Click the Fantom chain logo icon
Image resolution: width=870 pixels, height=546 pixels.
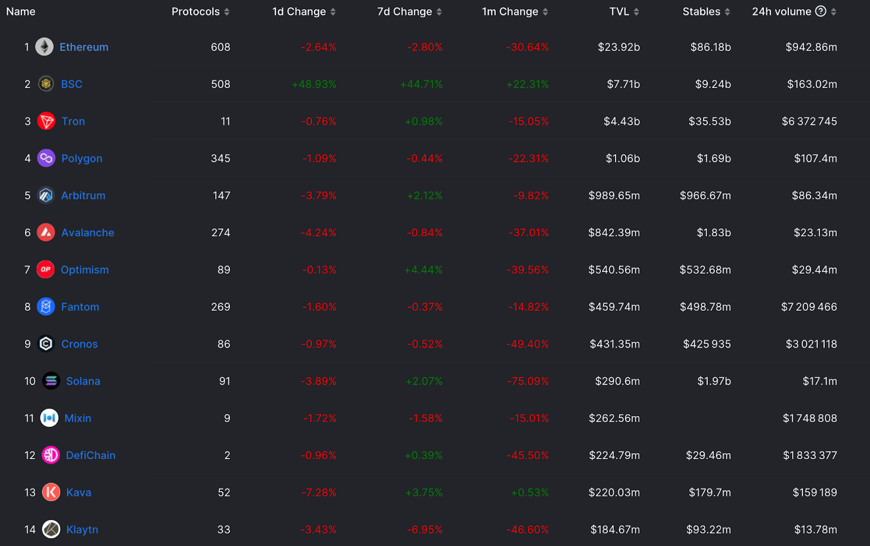pos(46,307)
